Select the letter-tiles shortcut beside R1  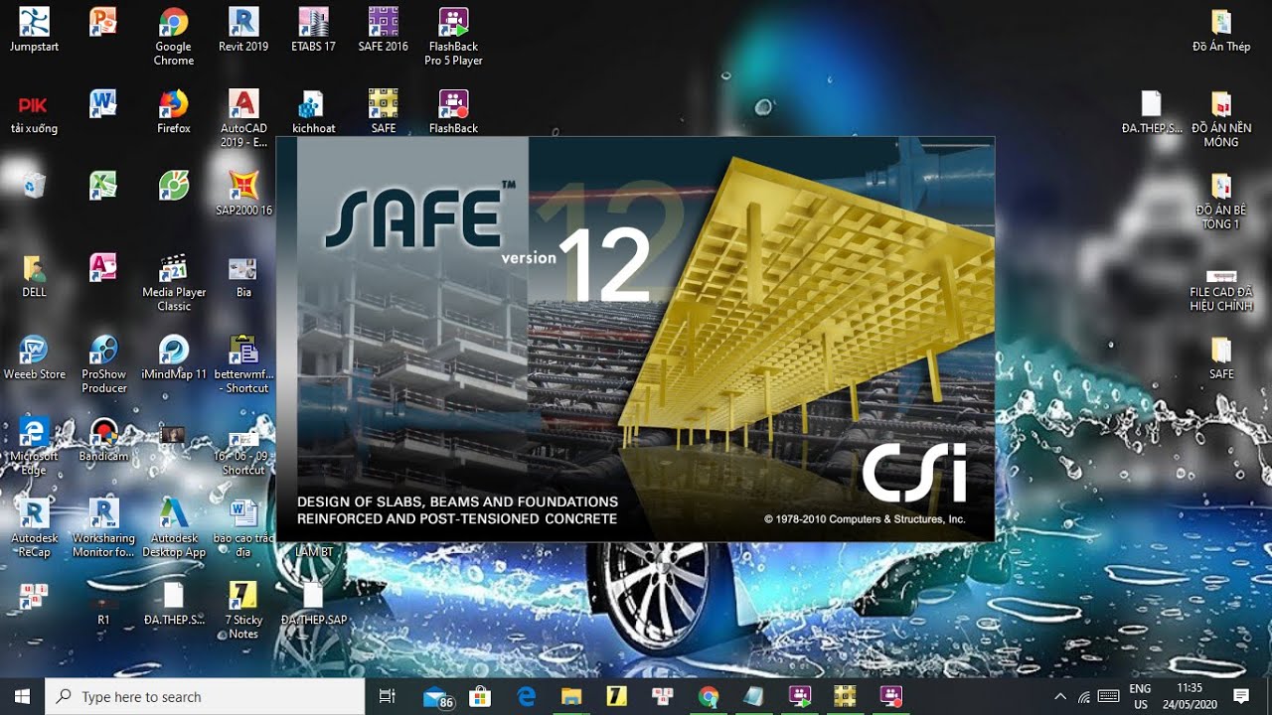click(34, 595)
